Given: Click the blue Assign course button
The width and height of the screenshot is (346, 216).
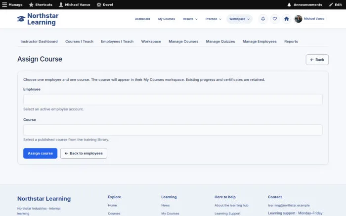Looking at the screenshot, I should click(x=40, y=153).
